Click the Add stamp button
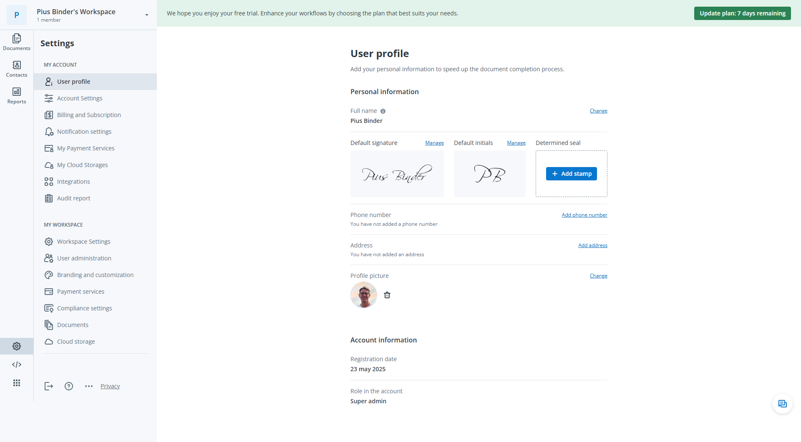 pyautogui.click(x=571, y=174)
